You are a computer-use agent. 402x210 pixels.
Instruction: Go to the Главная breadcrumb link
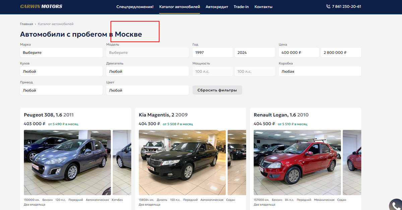pyautogui.click(x=26, y=24)
